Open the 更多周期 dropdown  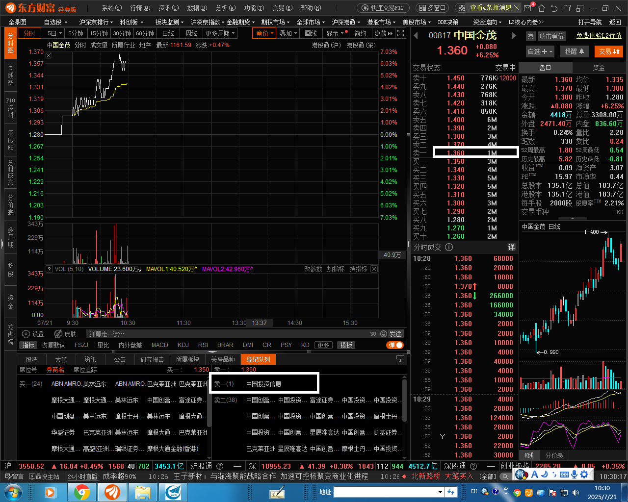220,33
